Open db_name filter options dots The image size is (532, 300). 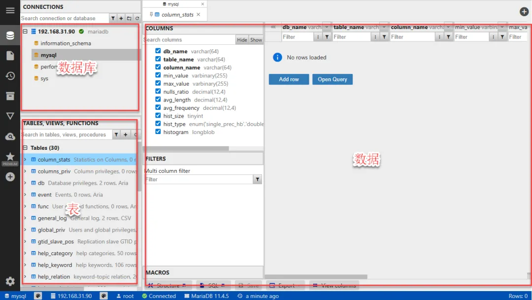[318, 37]
